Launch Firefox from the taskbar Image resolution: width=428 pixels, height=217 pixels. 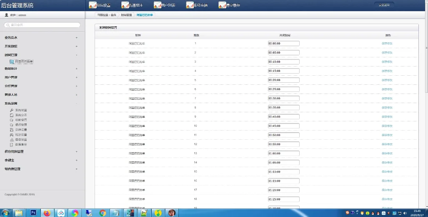[47, 213]
